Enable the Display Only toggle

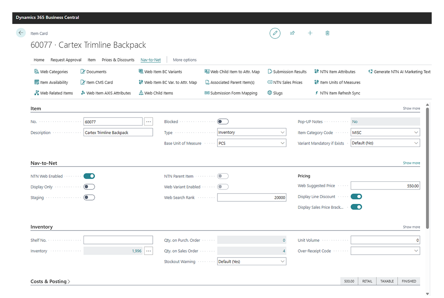point(89,187)
